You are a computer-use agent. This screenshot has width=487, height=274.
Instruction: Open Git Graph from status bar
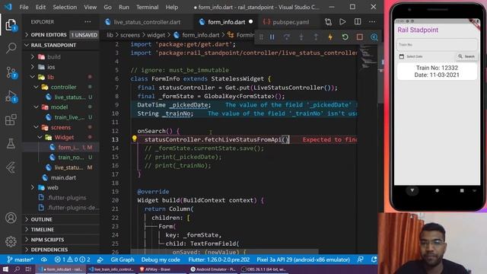[x=123, y=260]
